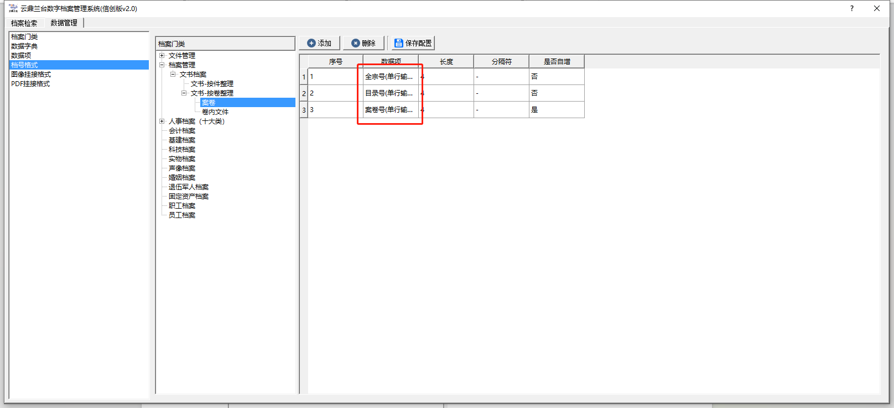894x408 pixels.
Task: Expand the 文件管理 tree node
Action: click(x=162, y=56)
